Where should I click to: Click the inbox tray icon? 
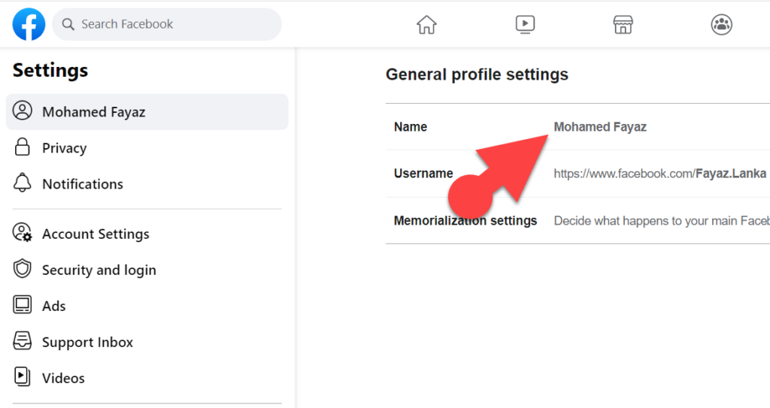[x=22, y=340]
